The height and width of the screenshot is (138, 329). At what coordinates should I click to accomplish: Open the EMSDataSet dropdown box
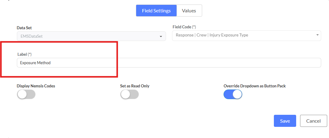(90, 36)
